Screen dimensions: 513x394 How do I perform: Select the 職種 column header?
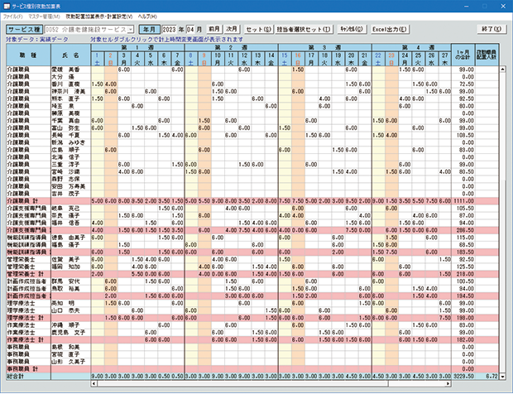(x=28, y=55)
